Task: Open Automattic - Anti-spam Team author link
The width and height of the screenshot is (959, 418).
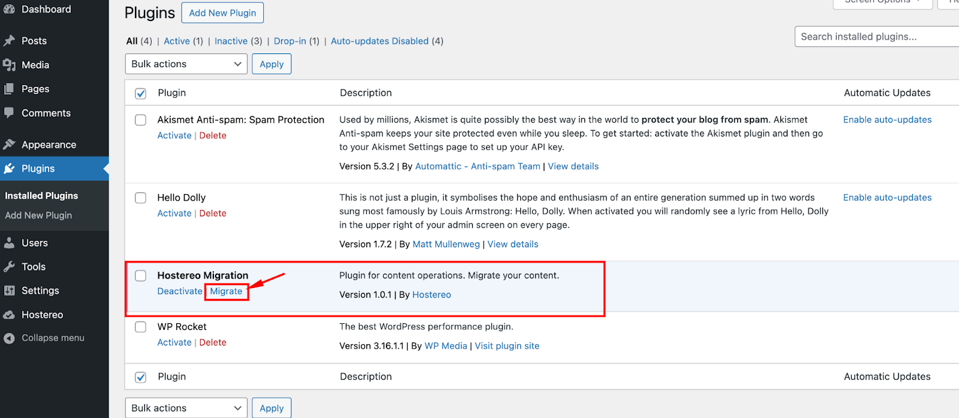Action: 478,166
